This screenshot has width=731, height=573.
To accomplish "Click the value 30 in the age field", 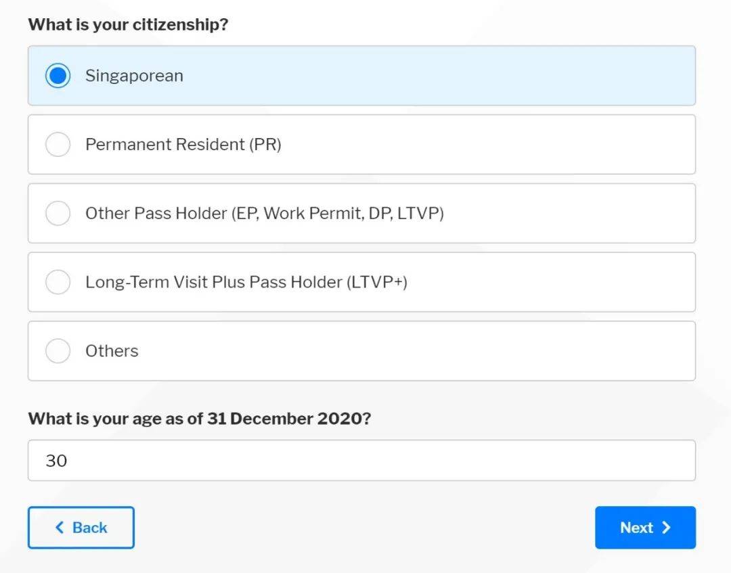I will (56, 461).
